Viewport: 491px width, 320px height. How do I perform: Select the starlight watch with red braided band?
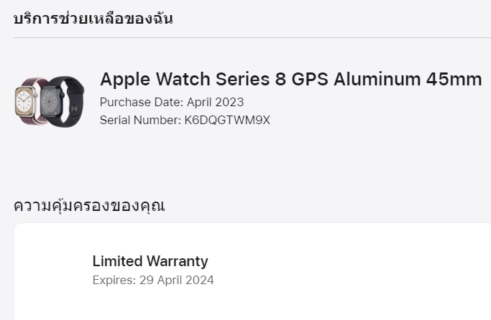click(29, 100)
